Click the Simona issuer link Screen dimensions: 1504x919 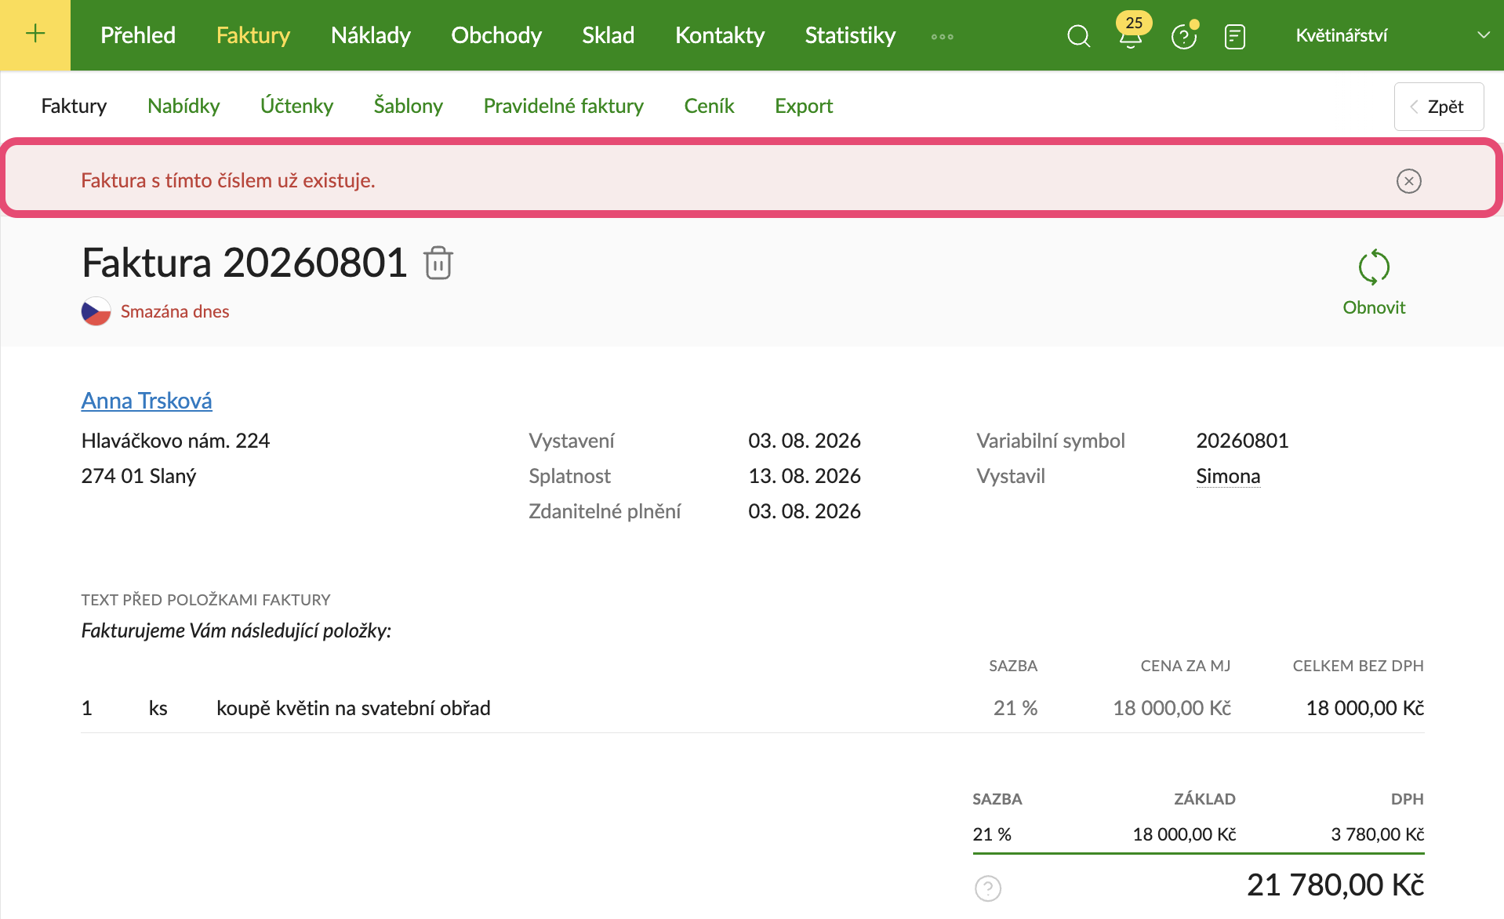[1228, 476]
